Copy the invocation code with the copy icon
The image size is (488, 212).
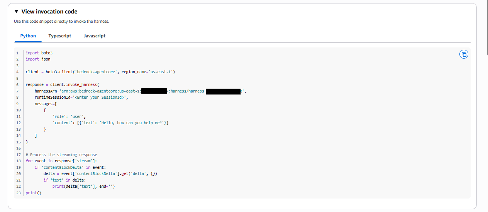click(464, 54)
